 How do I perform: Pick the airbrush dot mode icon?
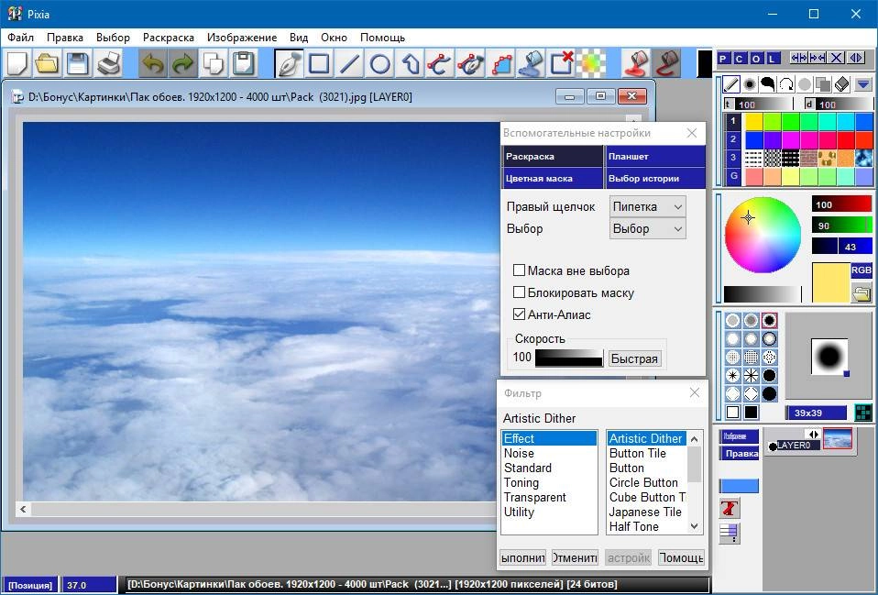coord(749,84)
